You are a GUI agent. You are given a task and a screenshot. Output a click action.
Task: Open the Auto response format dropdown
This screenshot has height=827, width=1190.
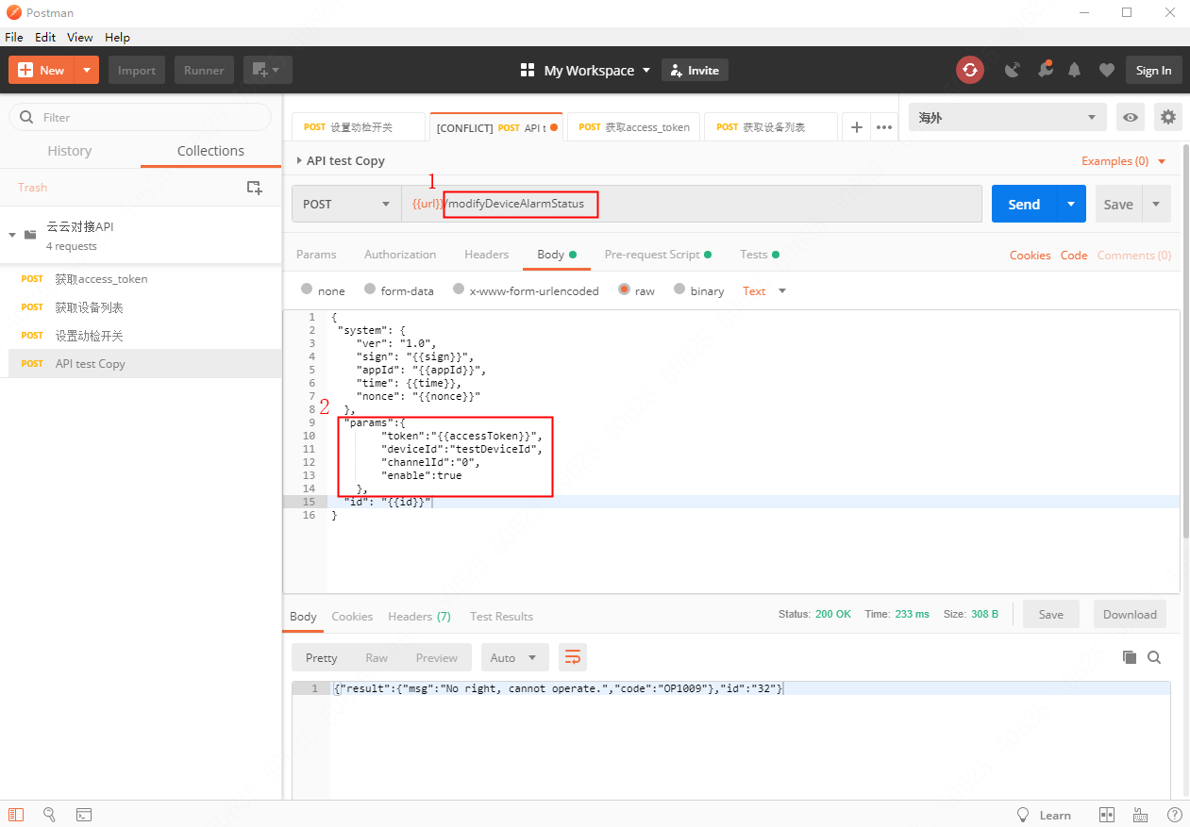[514, 657]
